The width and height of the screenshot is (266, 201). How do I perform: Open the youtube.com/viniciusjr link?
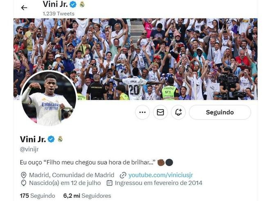coord(161,175)
